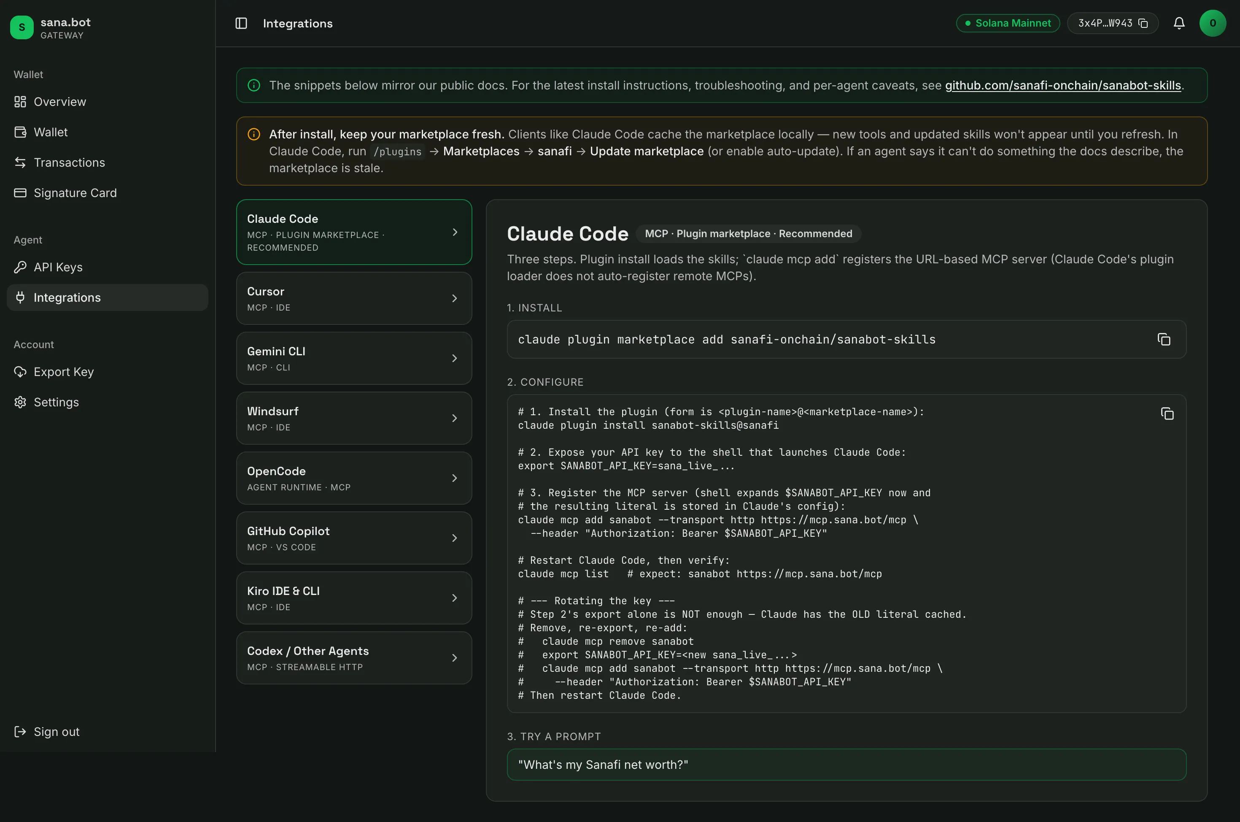Sign out of the gateway
The height and width of the screenshot is (822, 1240).
108,732
